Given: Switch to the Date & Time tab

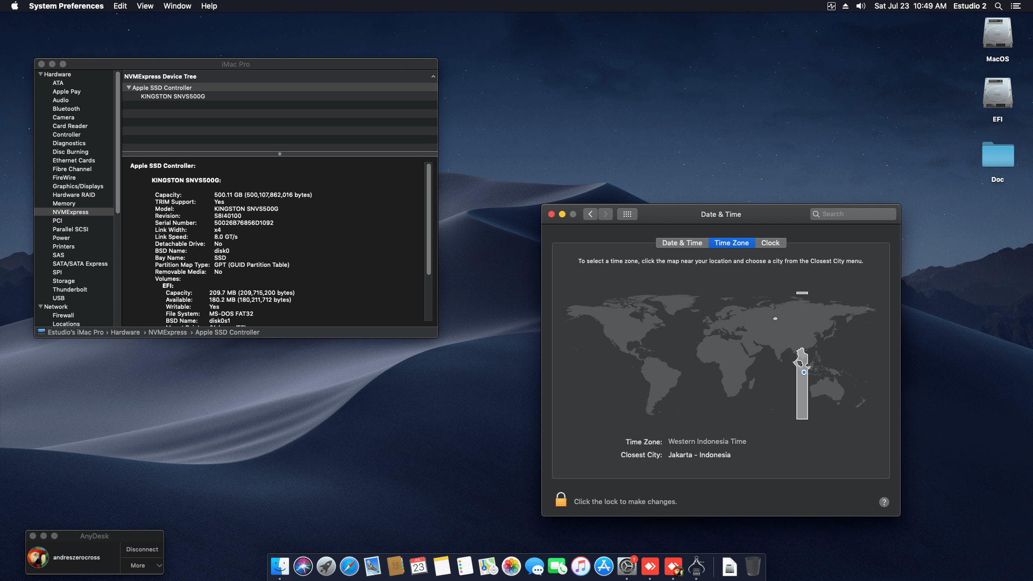Looking at the screenshot, I should (x=682, y=243).
